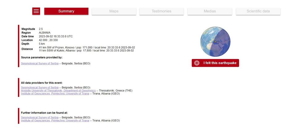
Task: Click the date time value in UTC
Action: coord(56,36)
